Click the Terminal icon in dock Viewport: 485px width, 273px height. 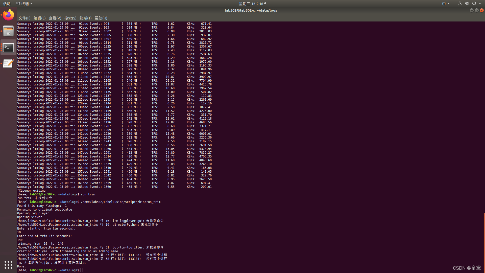8,48
